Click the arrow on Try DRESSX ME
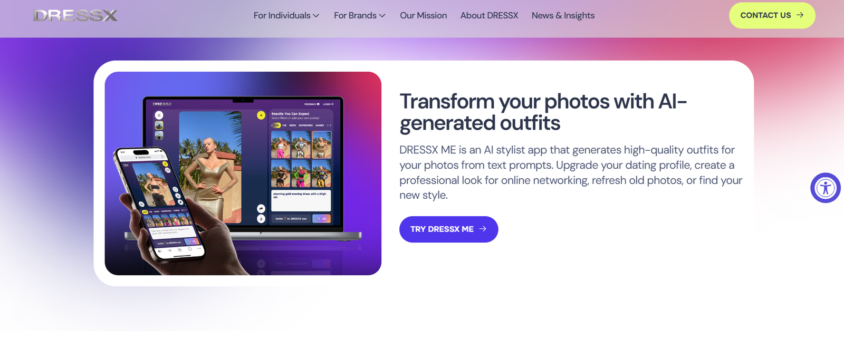The width and height of the screenshot is (844, 359). pyautogui.click(x=483, y=229)
